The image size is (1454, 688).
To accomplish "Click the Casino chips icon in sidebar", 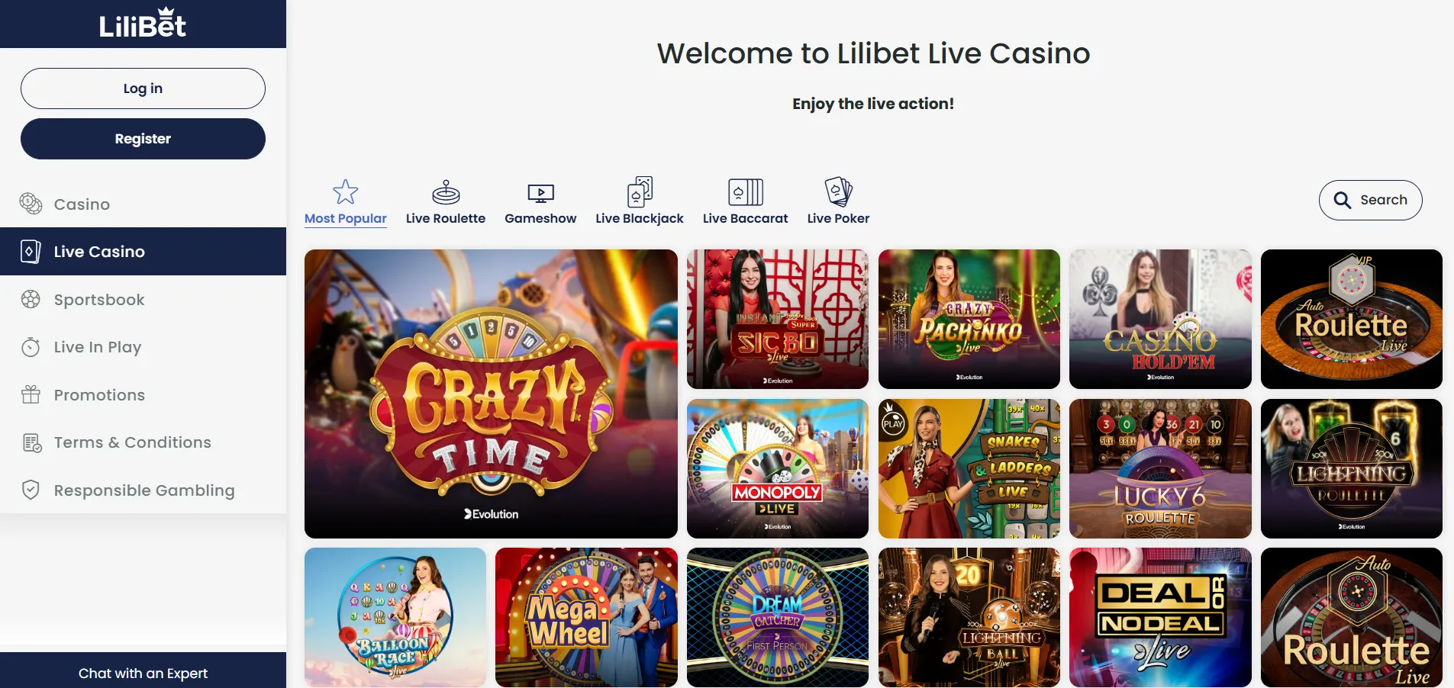I will tap(31, 204).
